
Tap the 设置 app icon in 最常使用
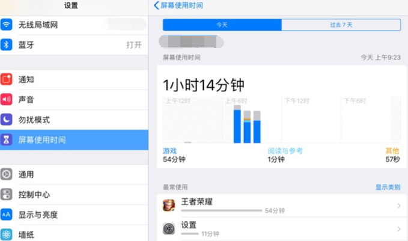[169, 229]
